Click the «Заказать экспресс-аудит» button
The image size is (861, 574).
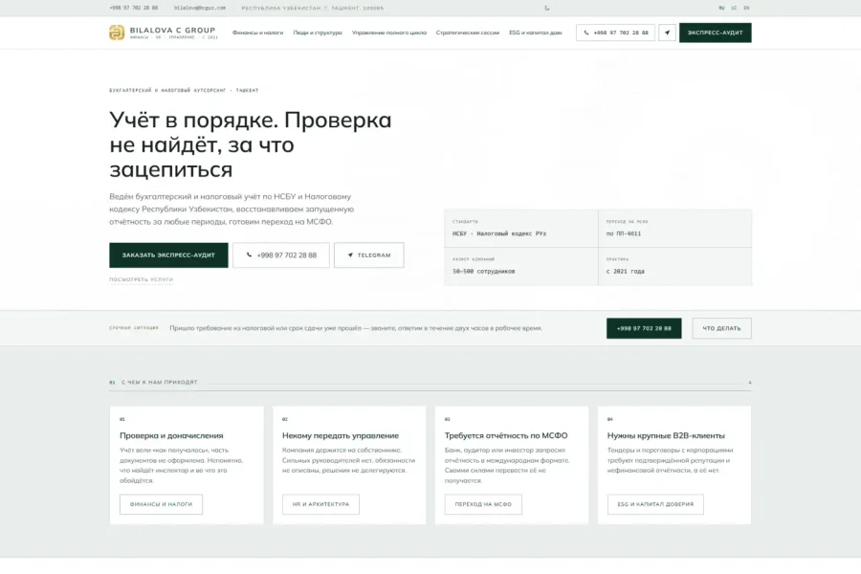(x=168, y=255)
